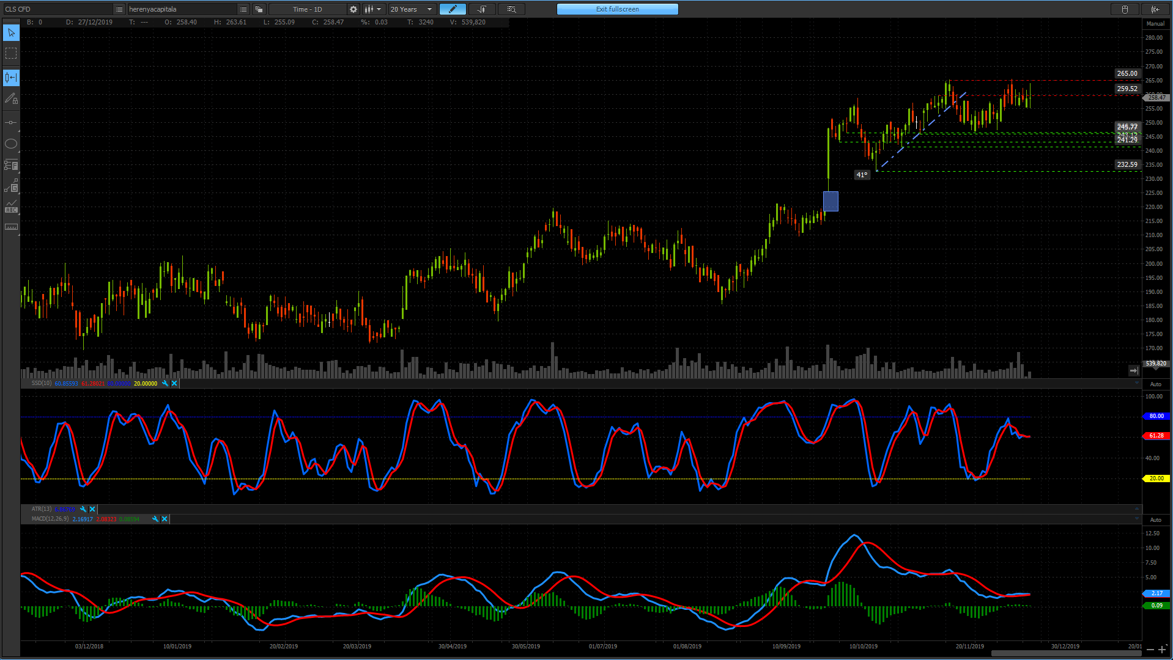Toggle the drawing lock pencil
Screen dimensions: 1173x660
pos(11,98)
